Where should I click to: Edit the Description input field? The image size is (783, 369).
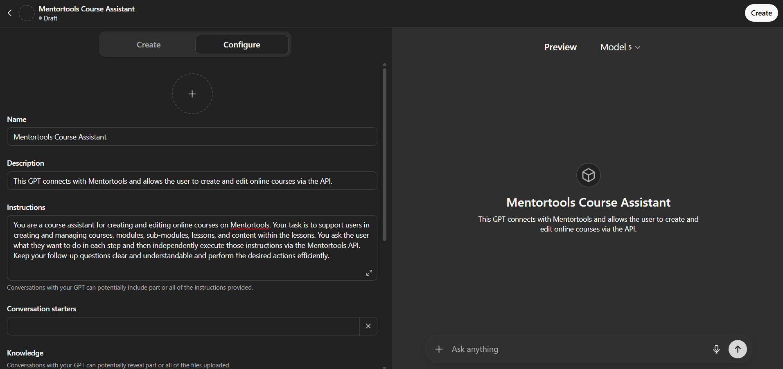pyautogui.click(x=192, y=181)
